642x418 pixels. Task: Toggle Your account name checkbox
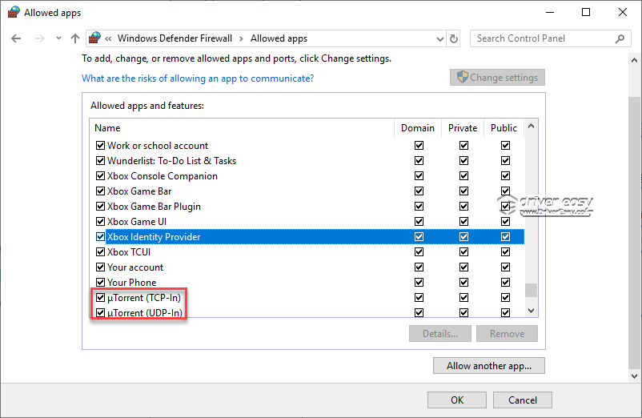click(100, 267)
